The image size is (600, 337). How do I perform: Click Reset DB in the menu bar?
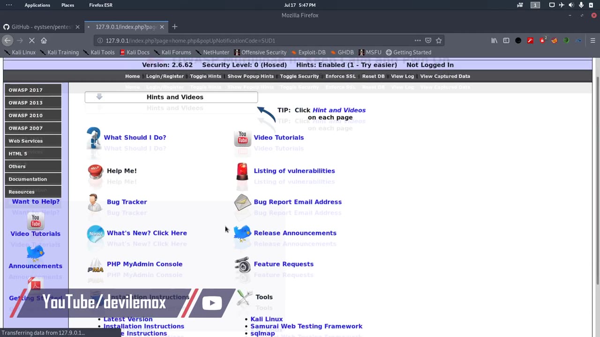373,76
